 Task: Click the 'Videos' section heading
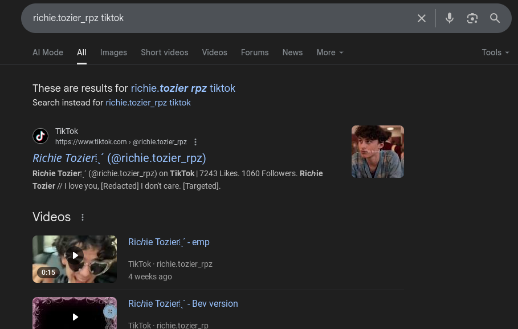point(51,217)
